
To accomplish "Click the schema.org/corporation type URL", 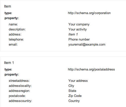I will tap(89, 13).
